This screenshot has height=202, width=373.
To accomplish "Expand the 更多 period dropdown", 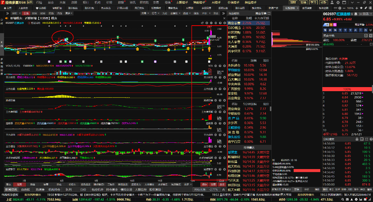I will click(x=68, y=13).
